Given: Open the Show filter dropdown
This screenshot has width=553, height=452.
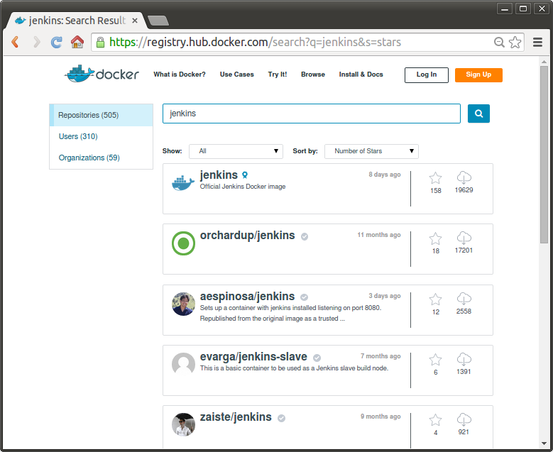Looking at the screenshot, I should click(x=236, y=151).
